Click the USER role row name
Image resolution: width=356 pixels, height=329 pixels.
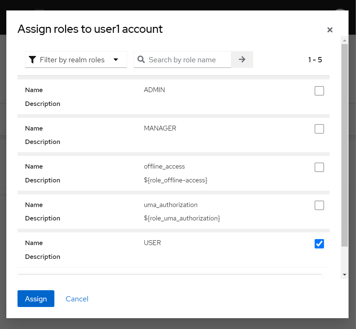tap(152, 243)
